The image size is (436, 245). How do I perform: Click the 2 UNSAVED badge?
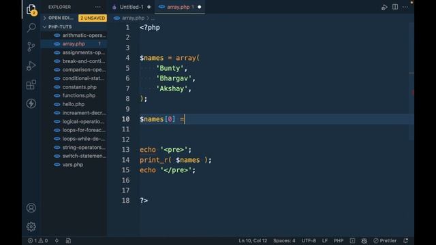click(93, 18)
